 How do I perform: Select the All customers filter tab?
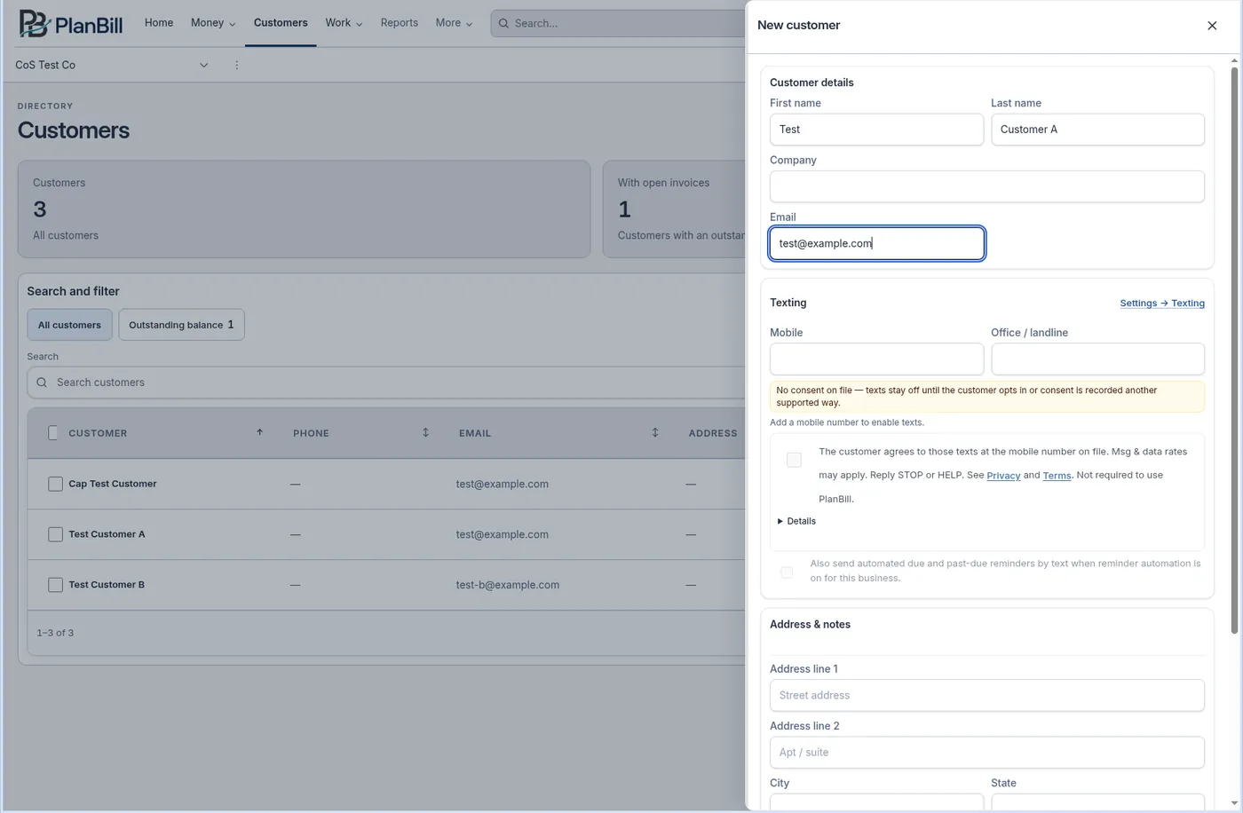tap(69, 325)
